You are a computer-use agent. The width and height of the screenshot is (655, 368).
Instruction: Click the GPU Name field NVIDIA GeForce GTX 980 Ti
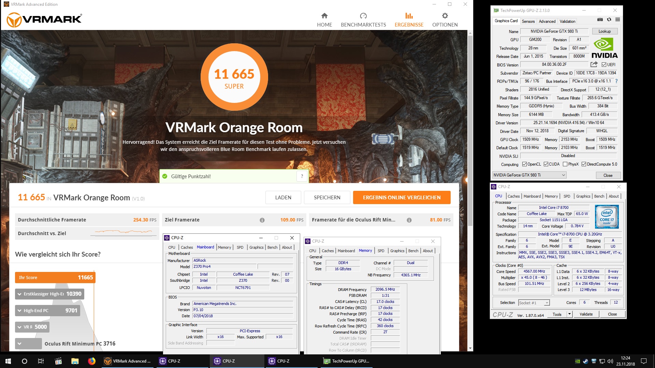(x=554, y=31)
